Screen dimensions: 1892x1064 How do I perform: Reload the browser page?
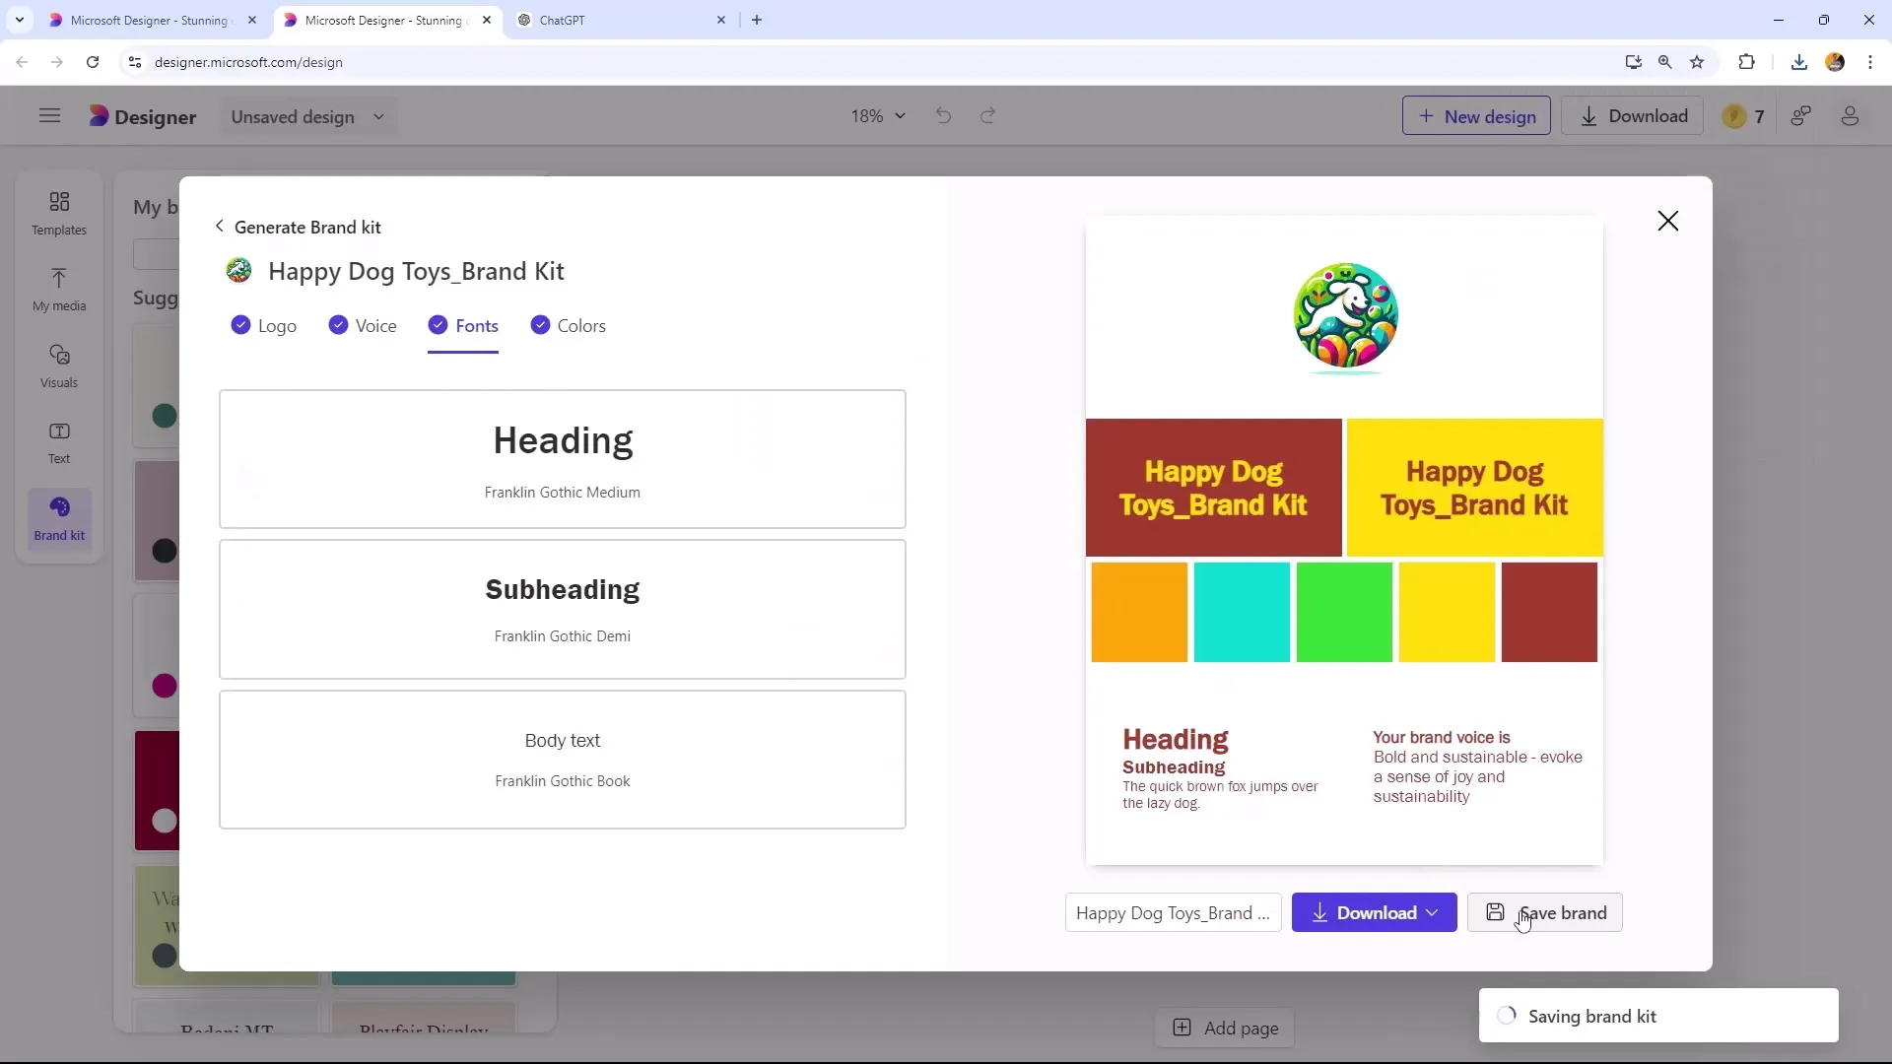[93, 62]
